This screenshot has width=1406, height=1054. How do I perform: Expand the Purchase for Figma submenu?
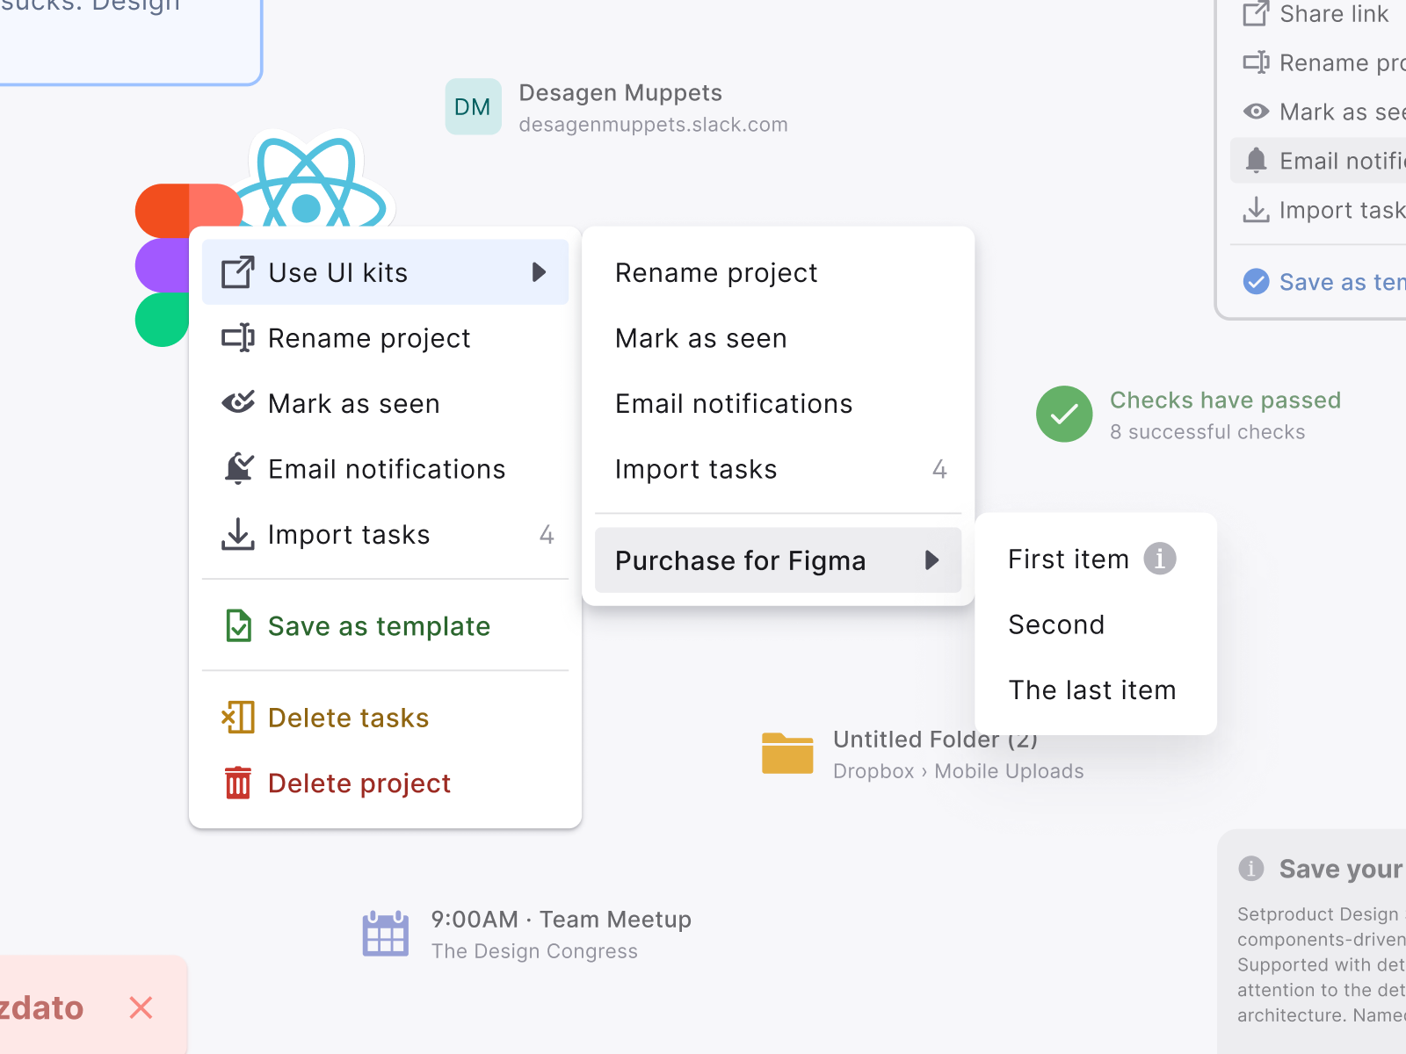click(x=932, y=560)
